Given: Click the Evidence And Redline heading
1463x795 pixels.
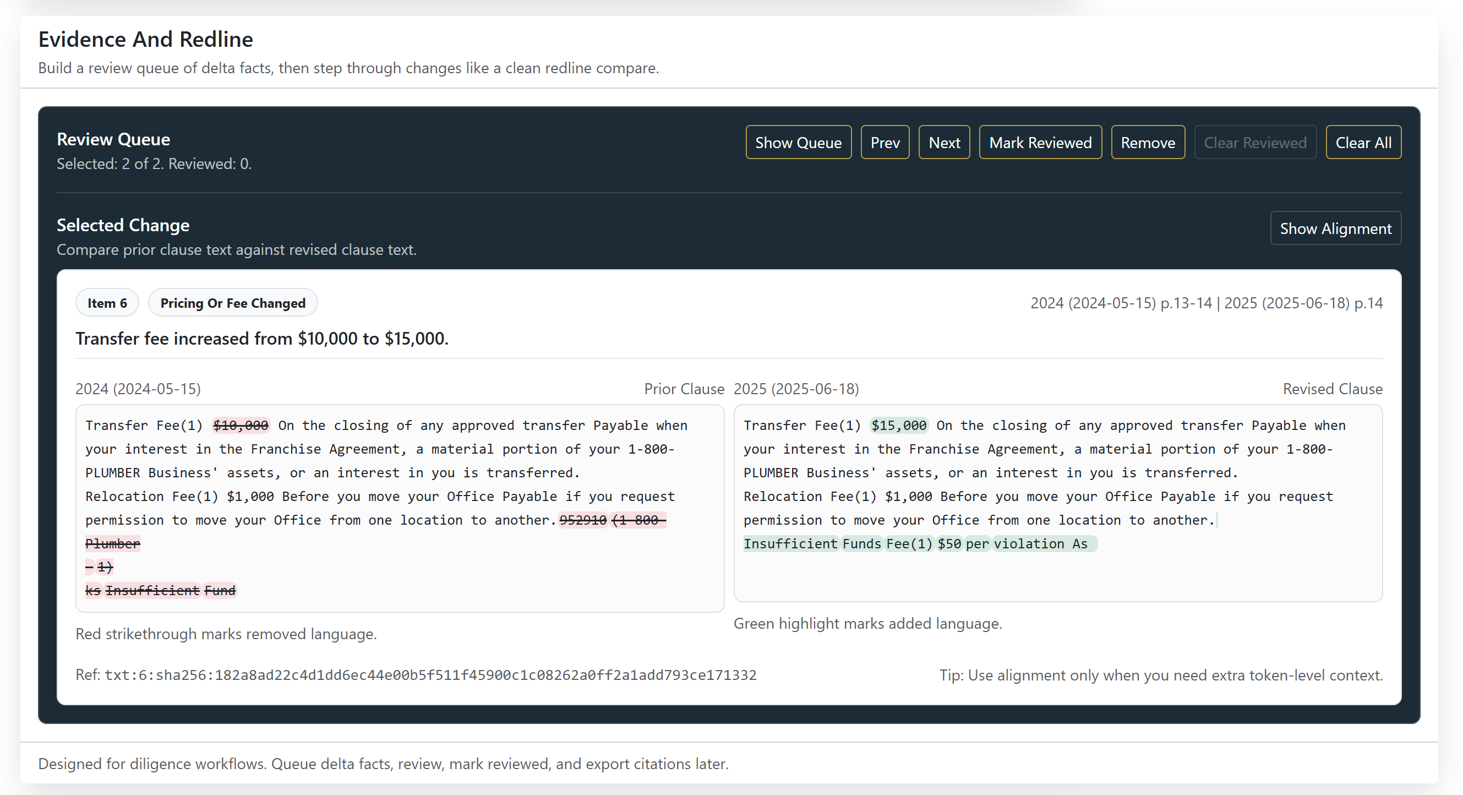Looking at the screenshot, I should tap(145, 39).
